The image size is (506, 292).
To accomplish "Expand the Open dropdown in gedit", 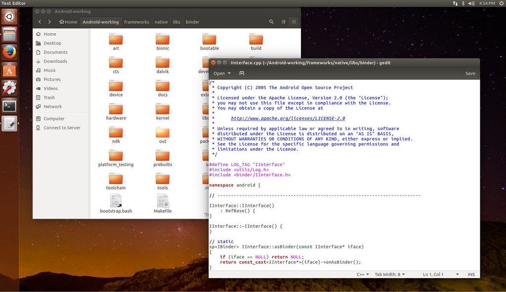I will (222, 73).
